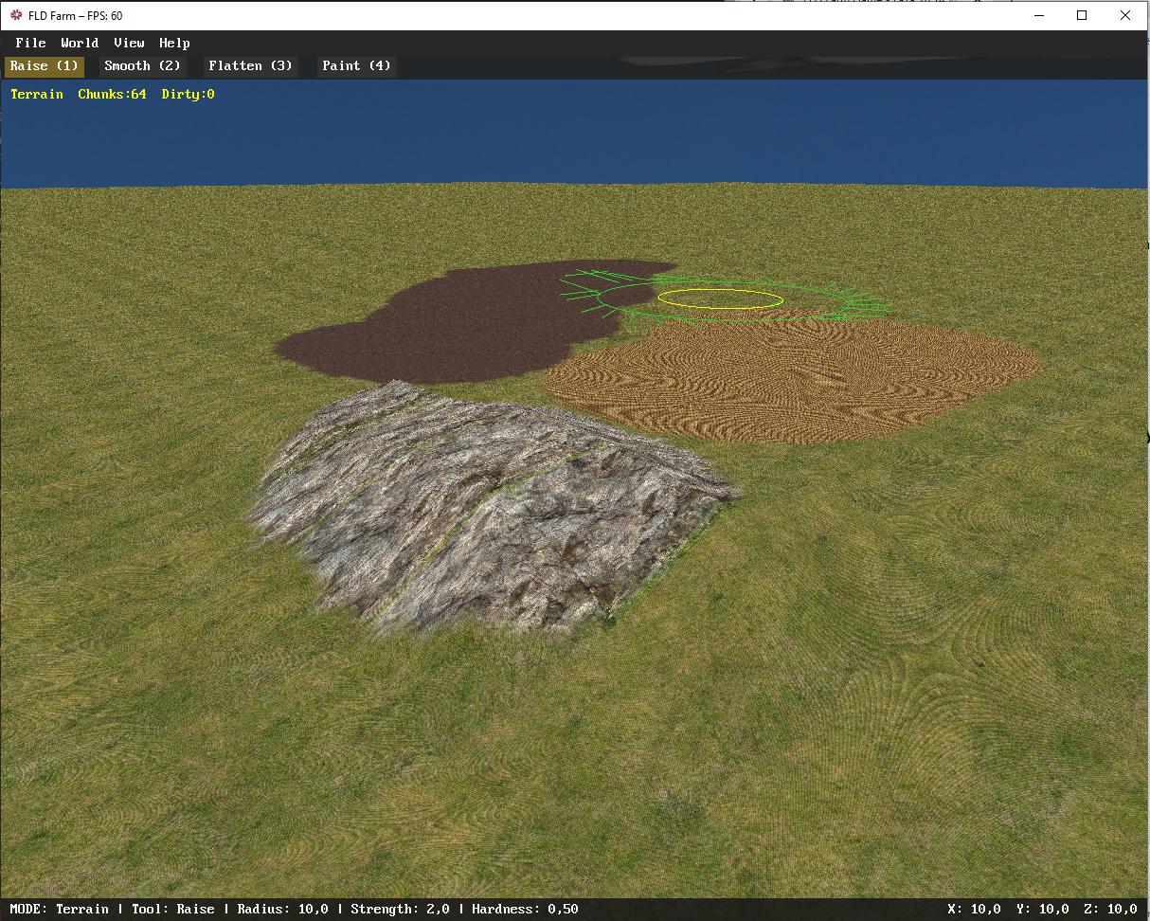The height and width of the screenshot is (921, 1150).
Task: Open the Help menu
Action: point(174,43)
